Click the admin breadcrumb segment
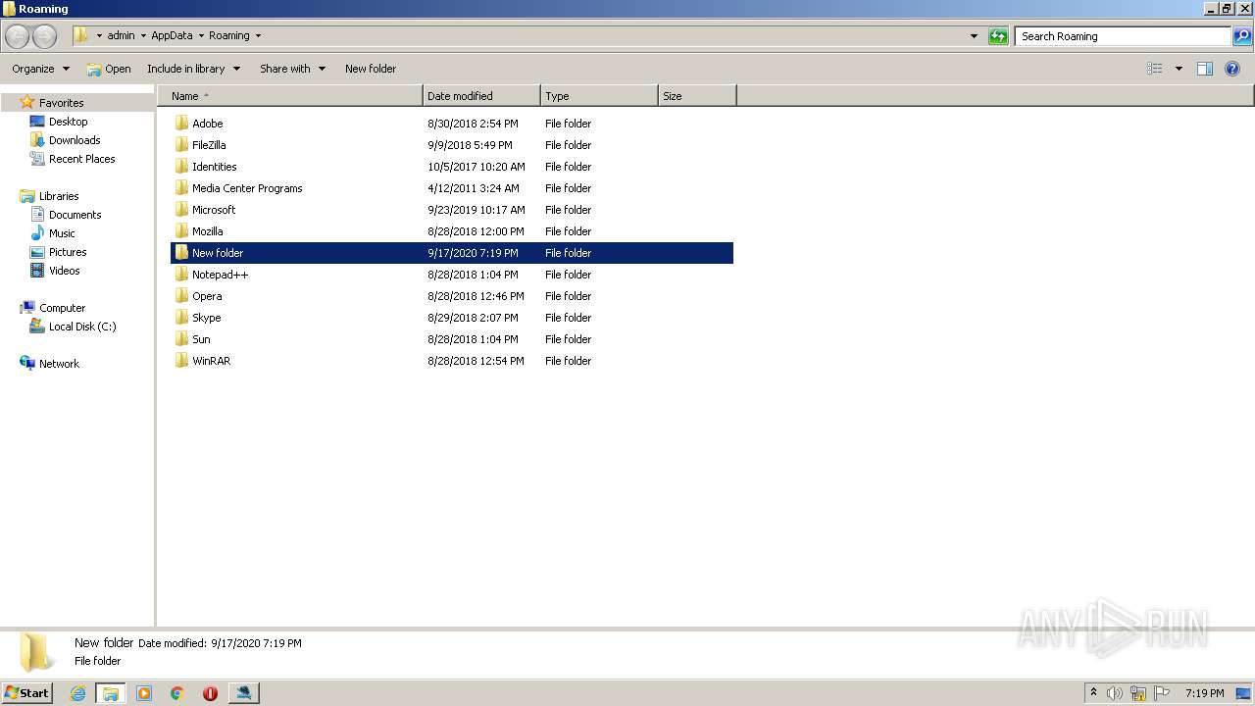 121,35
